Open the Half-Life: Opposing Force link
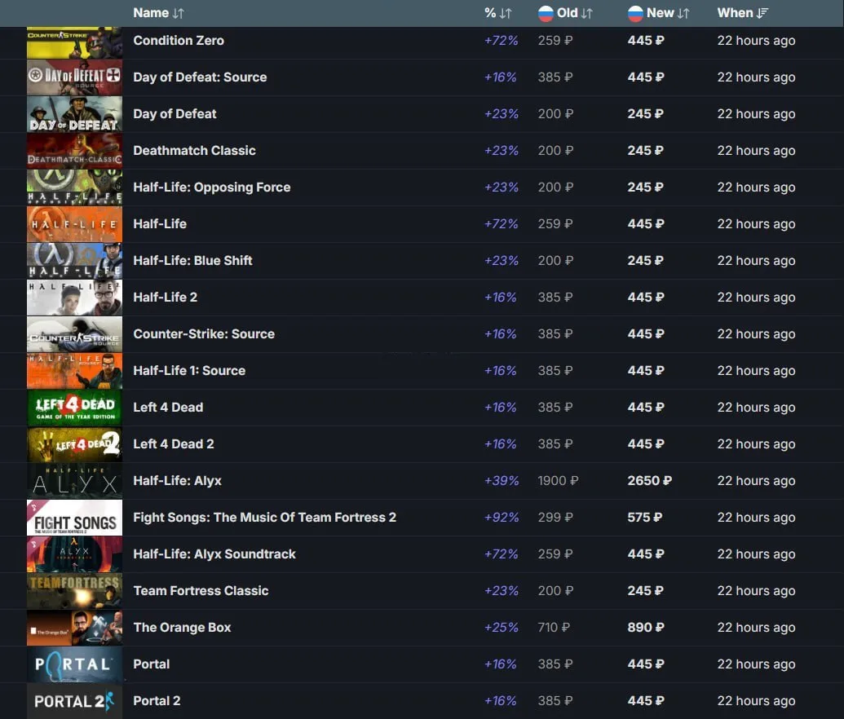844x719 pixels. click(212, 187)
